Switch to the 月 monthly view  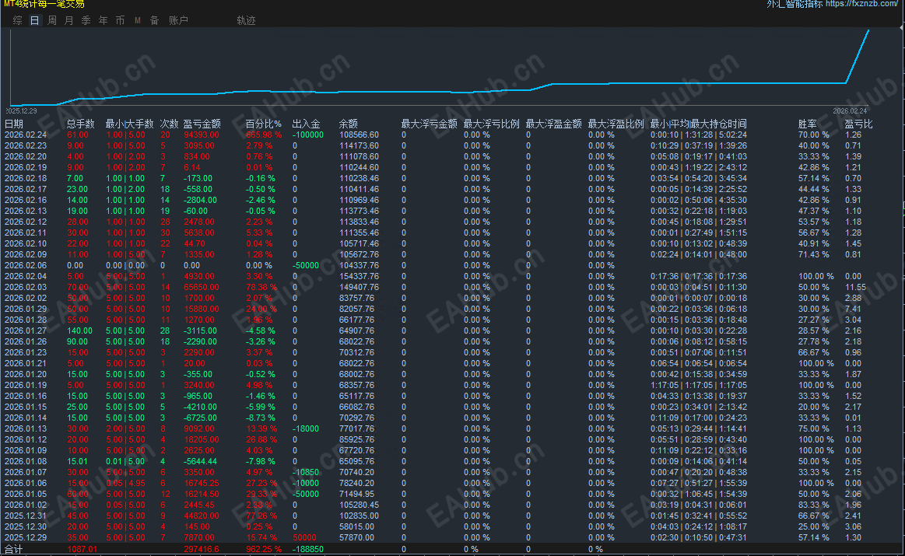pos(69,20)
